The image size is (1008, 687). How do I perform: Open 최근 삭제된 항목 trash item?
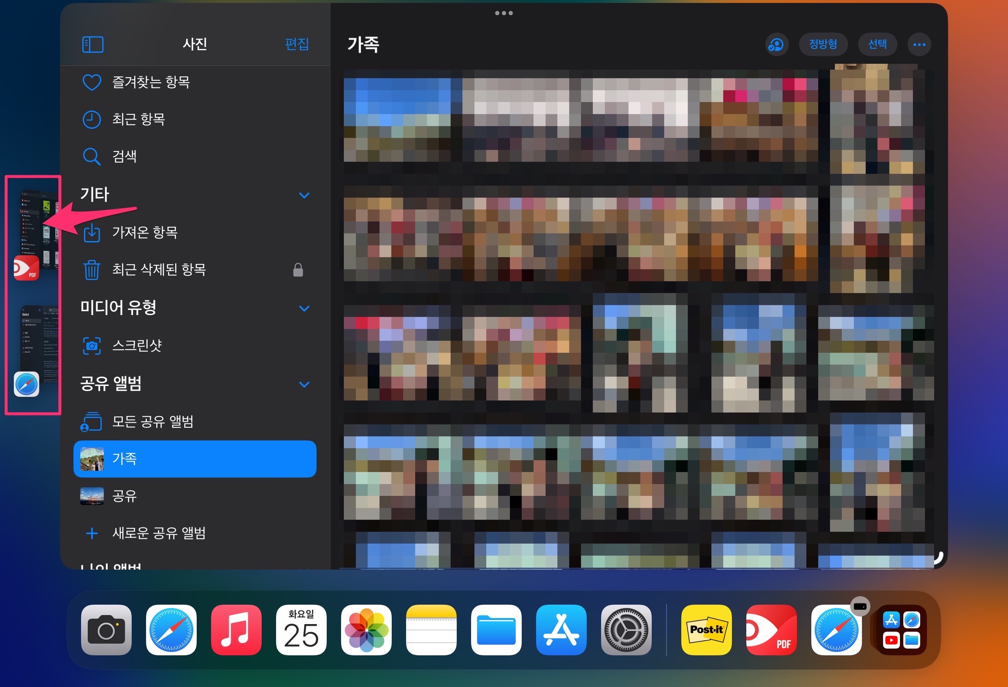tap(159, 269)
